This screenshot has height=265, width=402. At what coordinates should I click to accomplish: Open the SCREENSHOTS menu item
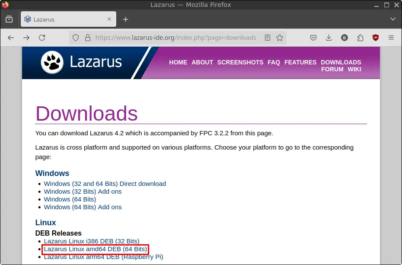point(240,62)
